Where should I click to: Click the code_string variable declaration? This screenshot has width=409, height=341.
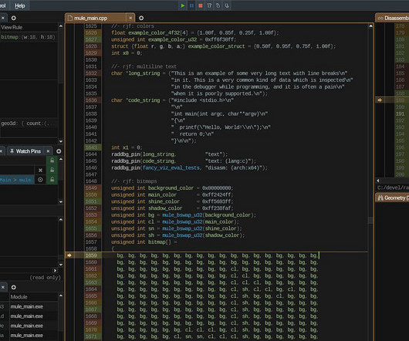pos(144,100)
